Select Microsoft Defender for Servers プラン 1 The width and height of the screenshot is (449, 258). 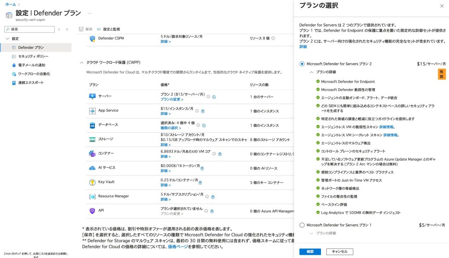(x=302, y=225)
